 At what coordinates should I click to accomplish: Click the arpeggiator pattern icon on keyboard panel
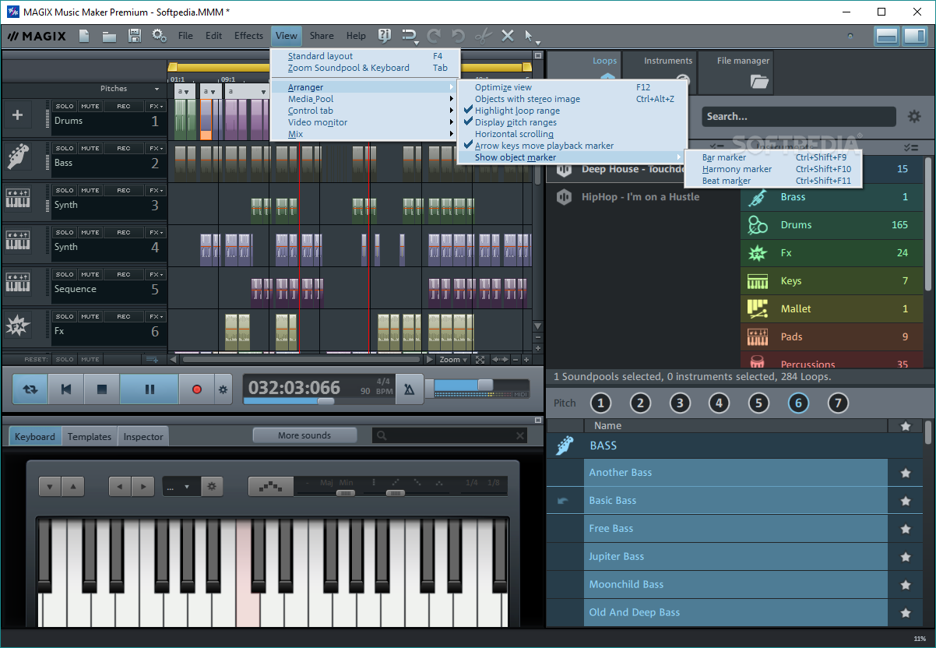click(x=271, y=487)
